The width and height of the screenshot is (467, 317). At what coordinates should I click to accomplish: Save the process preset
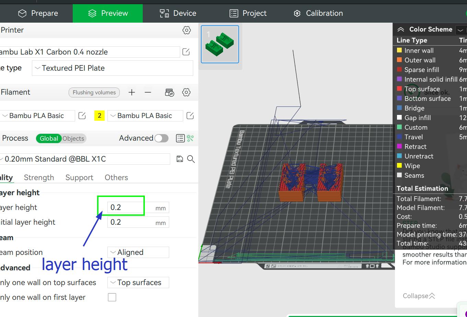[179, 159]
